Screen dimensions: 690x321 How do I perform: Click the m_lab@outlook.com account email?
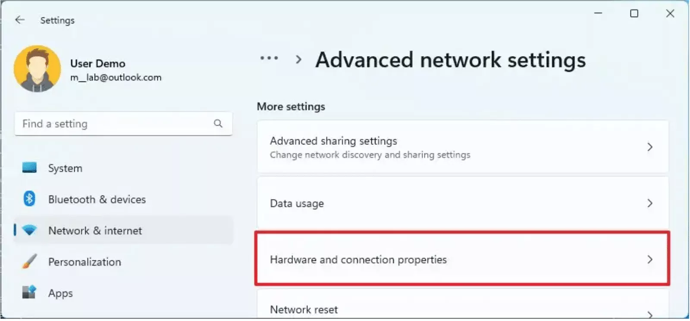click(116, 78)
